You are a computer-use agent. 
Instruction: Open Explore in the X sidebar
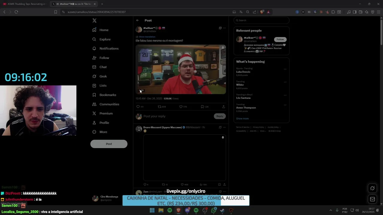[x=101, y=39]
